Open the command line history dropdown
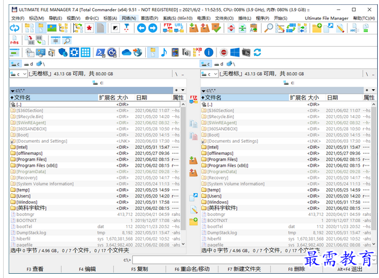Viewport: 379px width, 278px height. tap(374, 260)
